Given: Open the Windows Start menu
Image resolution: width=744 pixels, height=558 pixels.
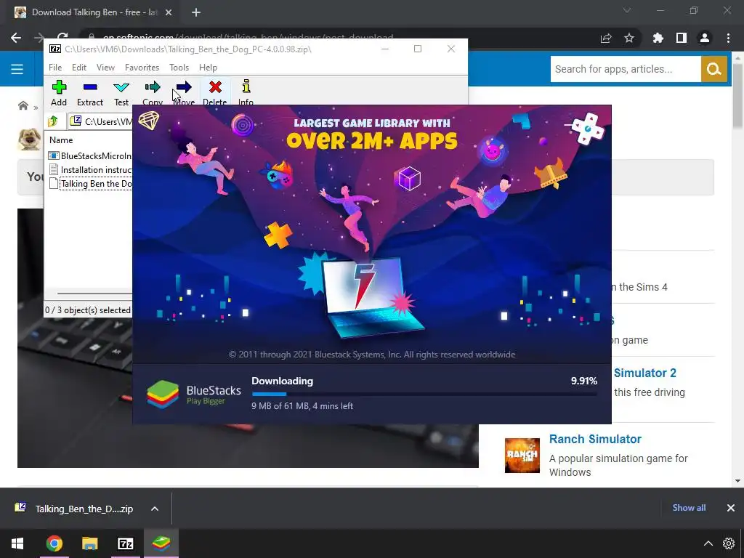Looking at the screenshot, I should (x=17, y=543).
